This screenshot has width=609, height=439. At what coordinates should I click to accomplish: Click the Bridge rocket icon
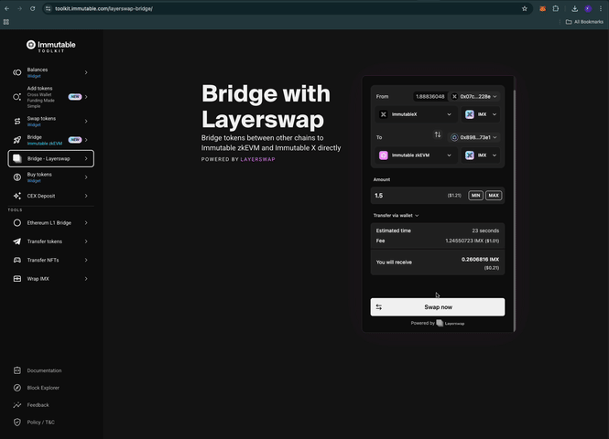pos(17,140)
